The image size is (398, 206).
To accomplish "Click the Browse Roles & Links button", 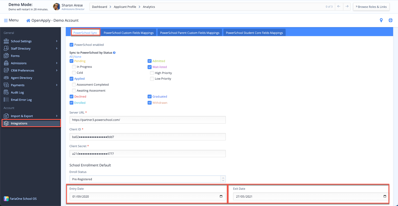I will pos(371,7).
